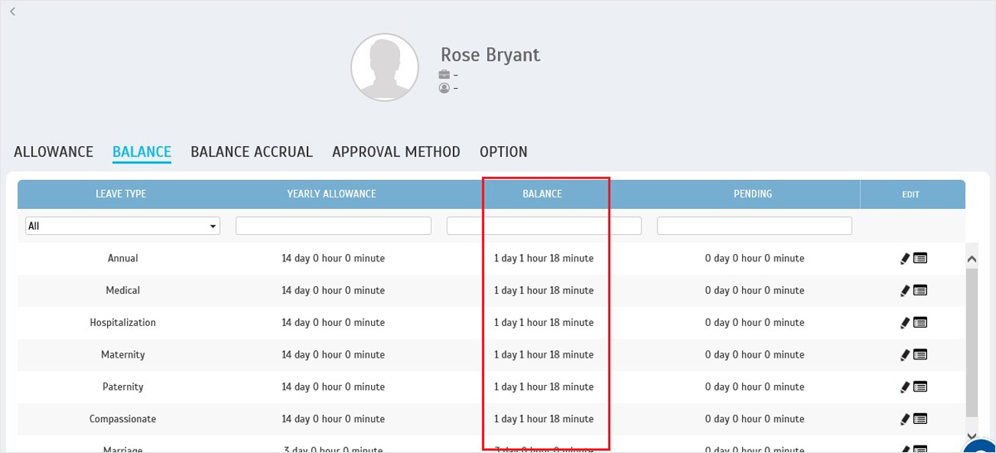Open the Annual leave details list icon

coord(920,259)
